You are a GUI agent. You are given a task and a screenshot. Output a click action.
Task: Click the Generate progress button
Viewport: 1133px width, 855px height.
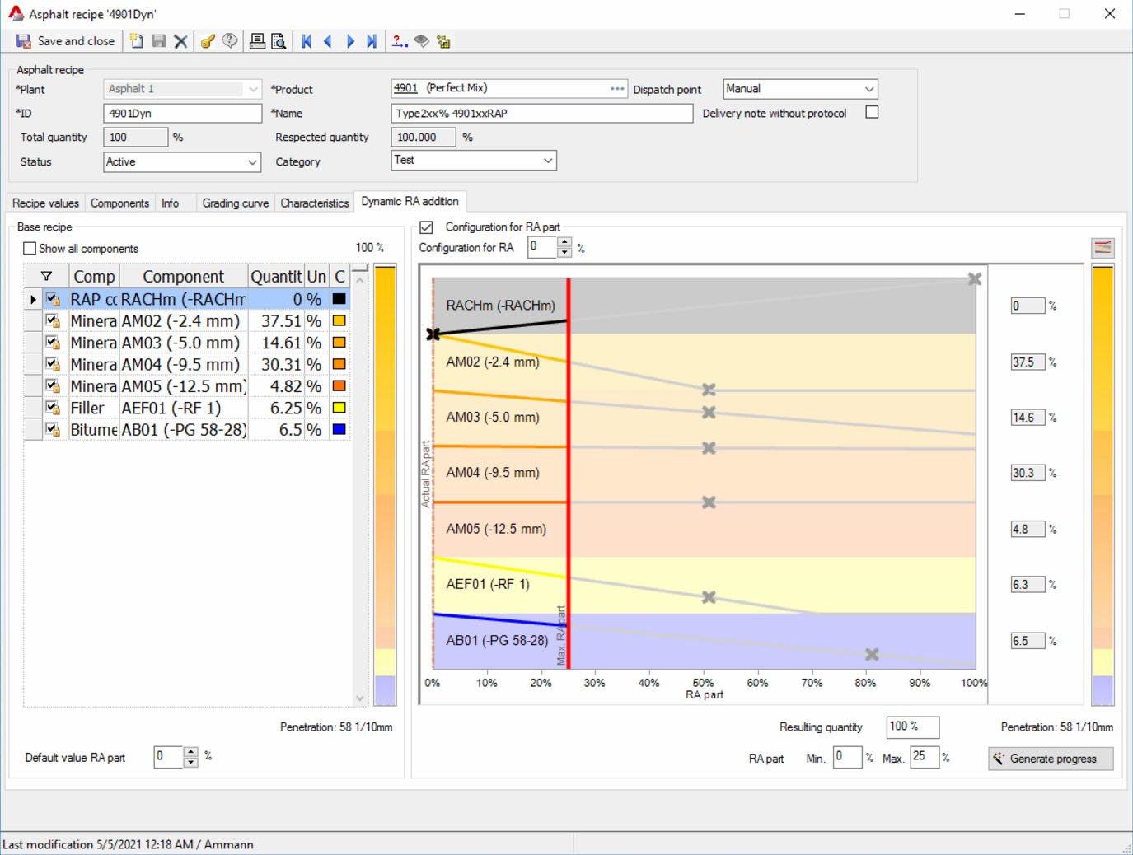coord(1051,759)
